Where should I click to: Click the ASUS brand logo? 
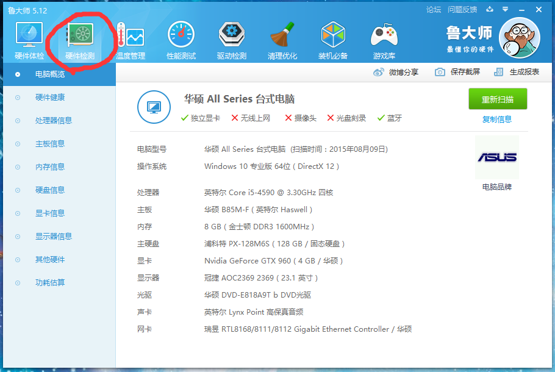point(497,157)
